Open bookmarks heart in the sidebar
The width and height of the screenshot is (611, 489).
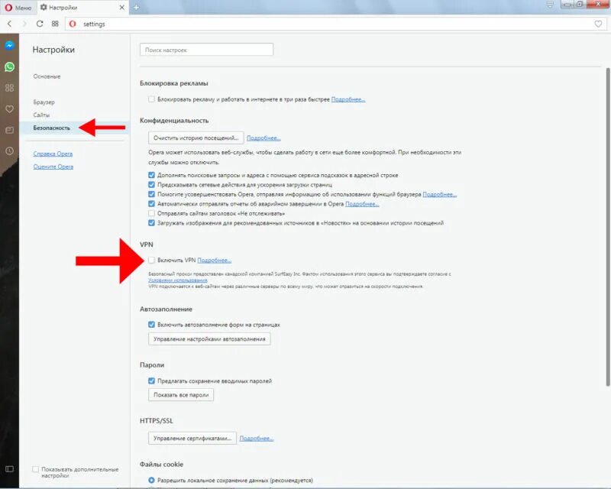(x=9, y=109)
